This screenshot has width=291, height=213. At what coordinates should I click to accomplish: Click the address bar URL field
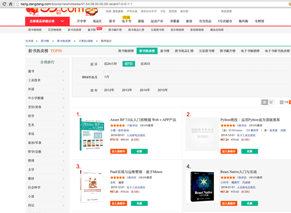152,4
